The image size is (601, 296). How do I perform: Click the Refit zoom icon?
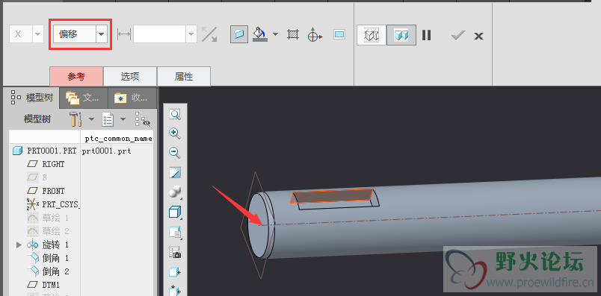click(x=175, y=114)
